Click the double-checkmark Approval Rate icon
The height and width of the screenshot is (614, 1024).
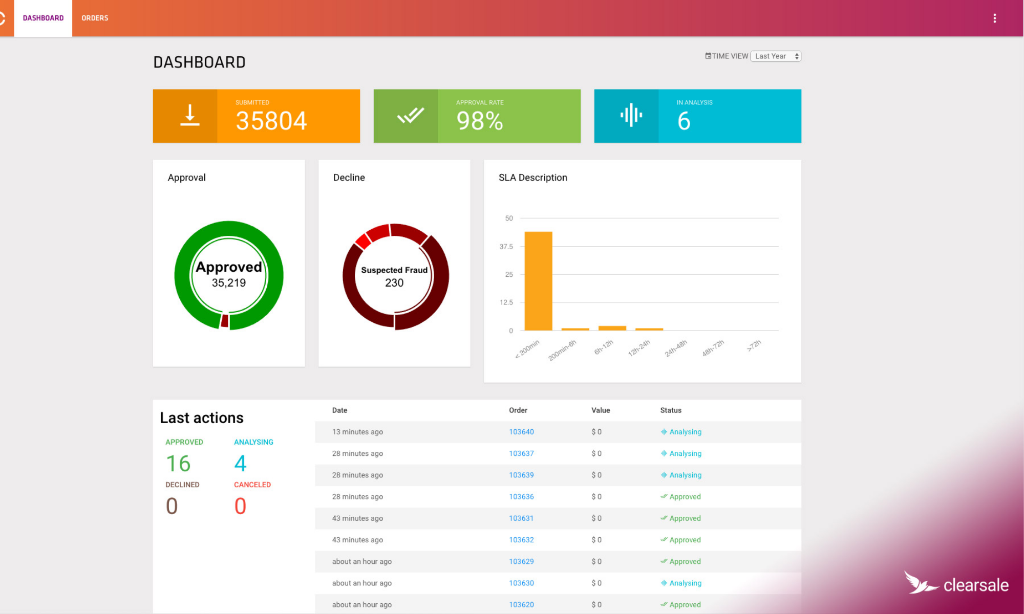[x=410, y=116]
